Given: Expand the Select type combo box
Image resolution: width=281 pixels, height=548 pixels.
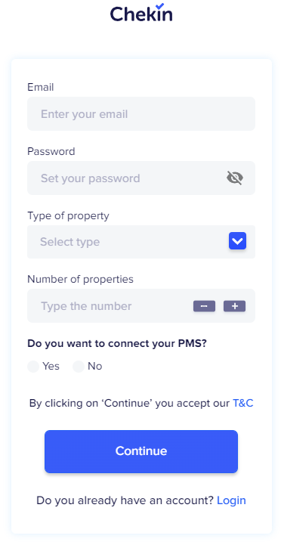Looking at the screenshot, I should click(141, 242).
